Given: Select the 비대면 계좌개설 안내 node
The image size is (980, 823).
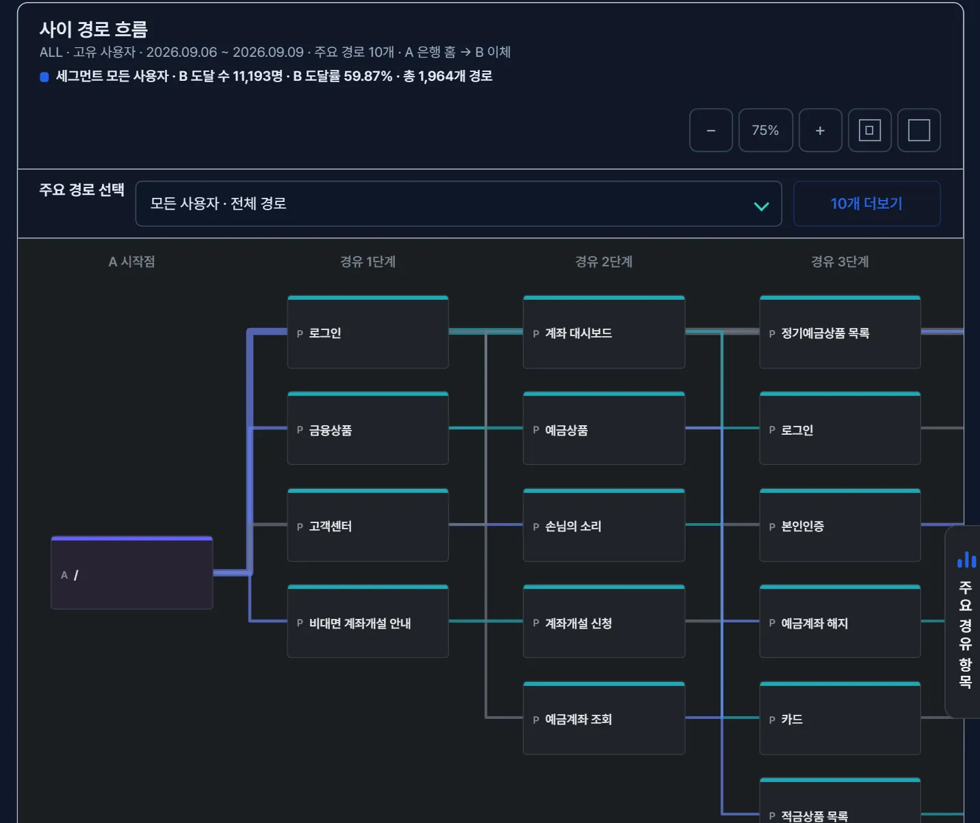Looking at the screenshot, I should point(368,622).
